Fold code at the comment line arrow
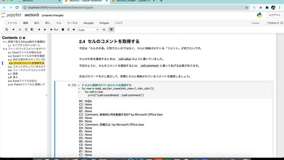This screenshot has height=160, width=284. [x=79, y=85]
